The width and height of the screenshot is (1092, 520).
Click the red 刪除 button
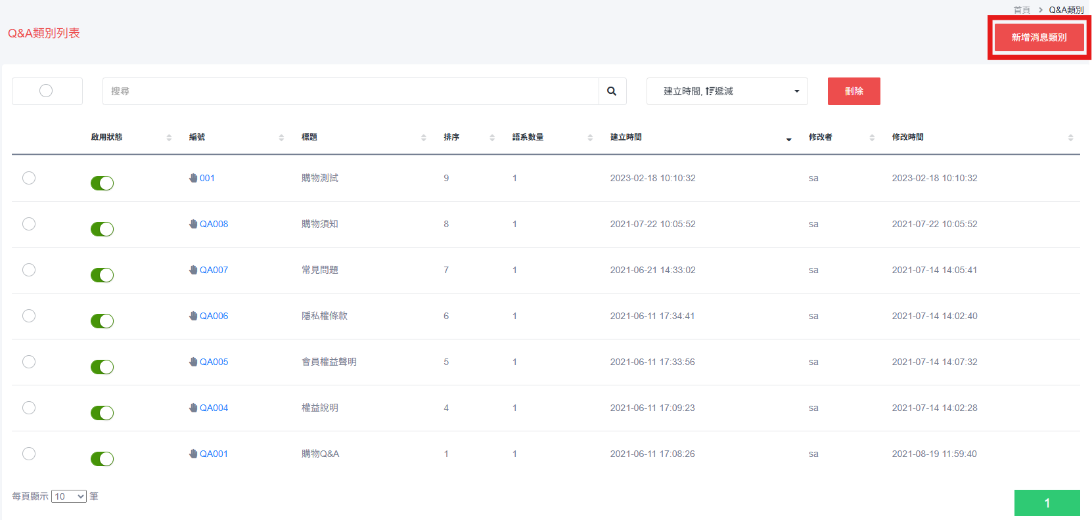pos(854,91)
